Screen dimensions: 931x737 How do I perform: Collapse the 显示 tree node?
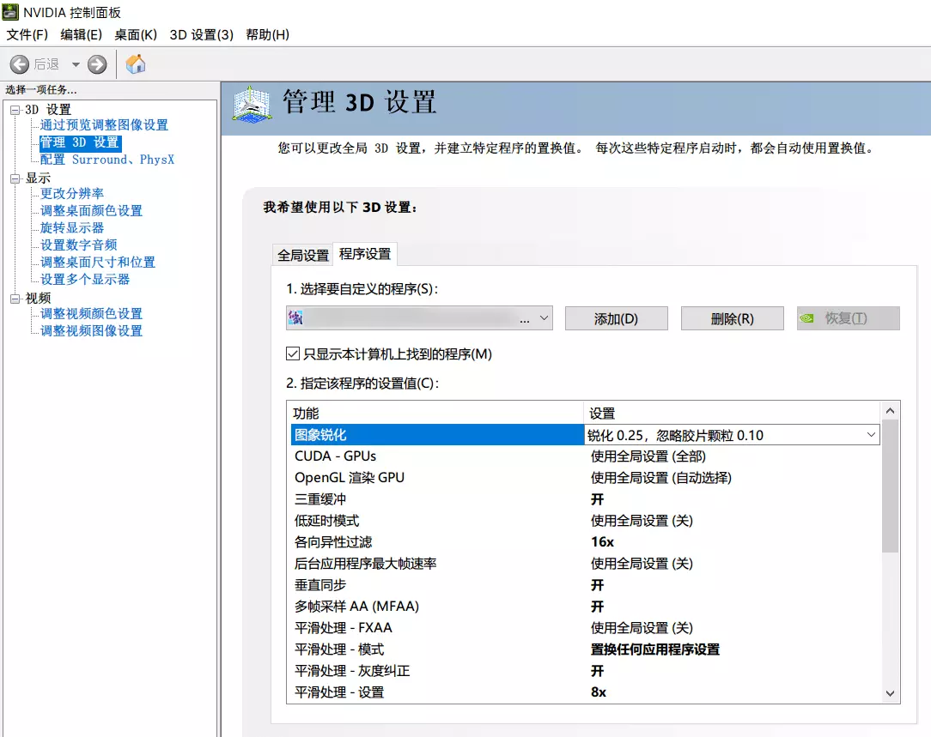coord(15,178)
